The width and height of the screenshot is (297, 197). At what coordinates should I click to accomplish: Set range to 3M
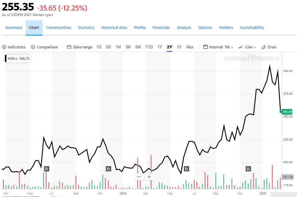click(128, 47)
